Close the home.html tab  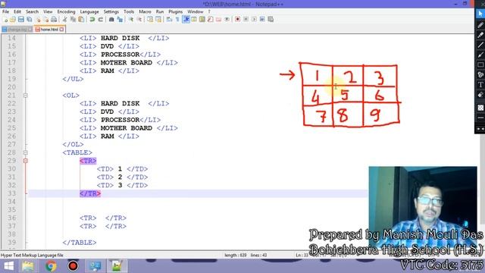(61, 30)
